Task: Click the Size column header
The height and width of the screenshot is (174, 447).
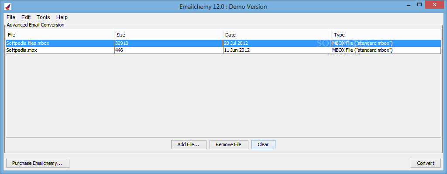Action: 169,35
